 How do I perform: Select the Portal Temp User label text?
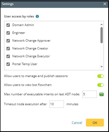(25, 64)
